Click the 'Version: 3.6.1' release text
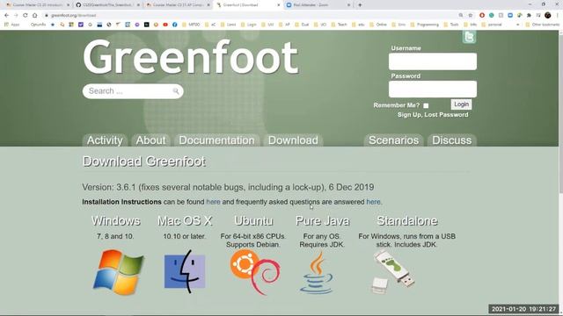The width and height of the screenshot is (563, 316). click(228, 187)
